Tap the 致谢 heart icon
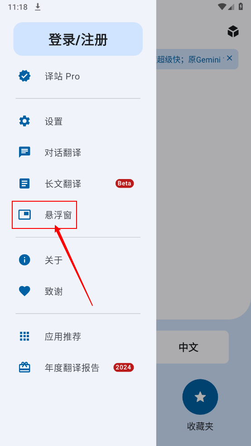The width and height of the screenshot is (251, 446). tap(24, 291)
